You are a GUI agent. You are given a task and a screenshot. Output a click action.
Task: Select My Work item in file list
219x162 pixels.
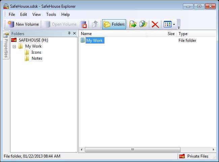tap(95, 40)
